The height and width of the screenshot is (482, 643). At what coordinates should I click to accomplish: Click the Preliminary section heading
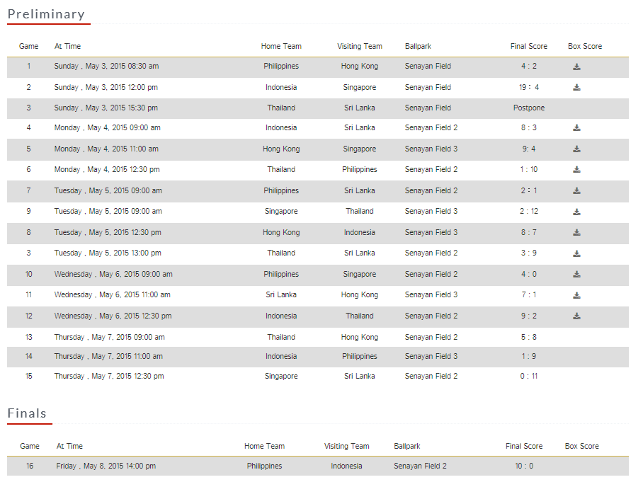click(x=46, y=14)
